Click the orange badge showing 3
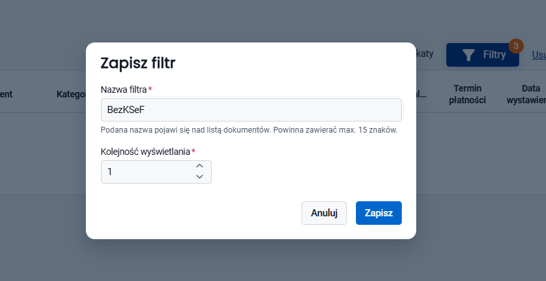The height and width of the screenshot is (281, 546). click(x=516, y=46)
